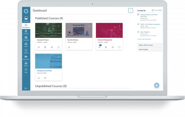Click the Excel for Finance card image
The height and width of the screenshot is (117, 185).
[x=79, y=31]
